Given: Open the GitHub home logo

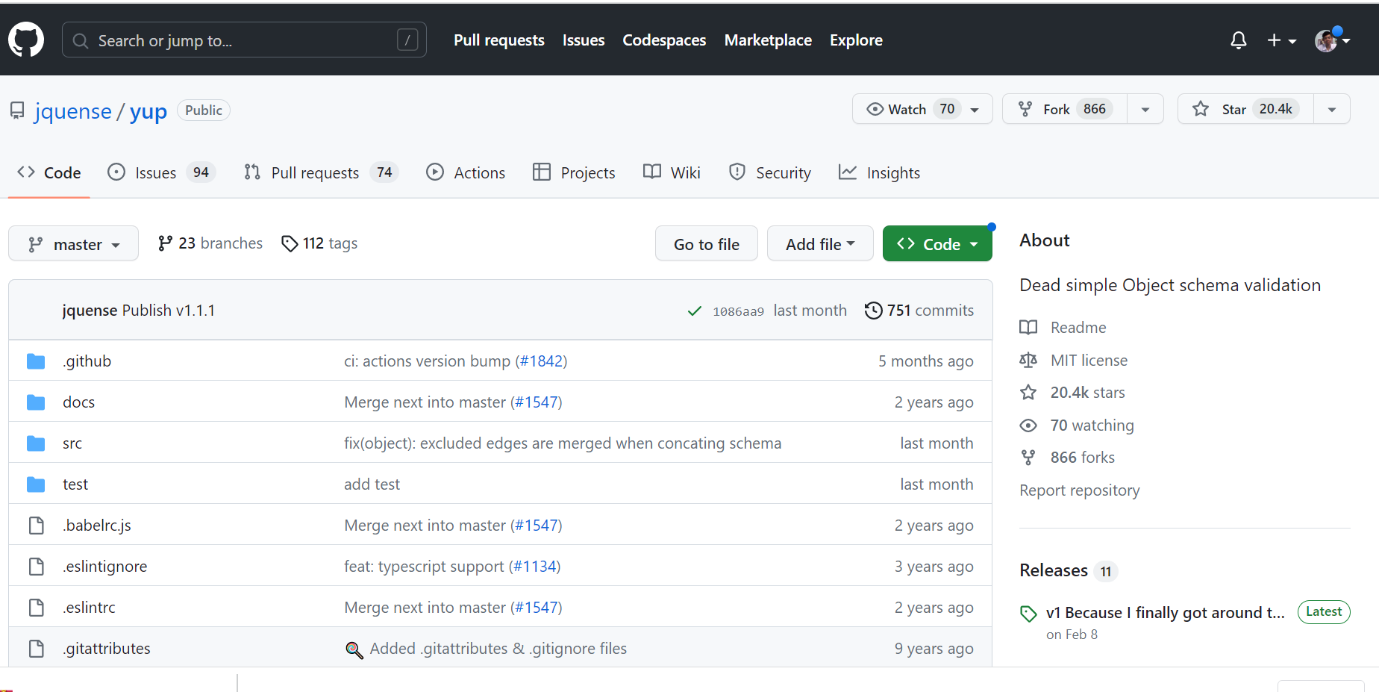Looking at the screenshot, I should tap(26, 40).
